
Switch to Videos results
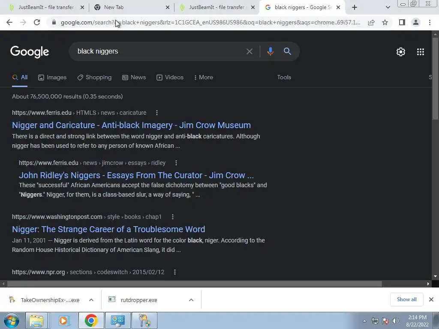coord(170,78)
